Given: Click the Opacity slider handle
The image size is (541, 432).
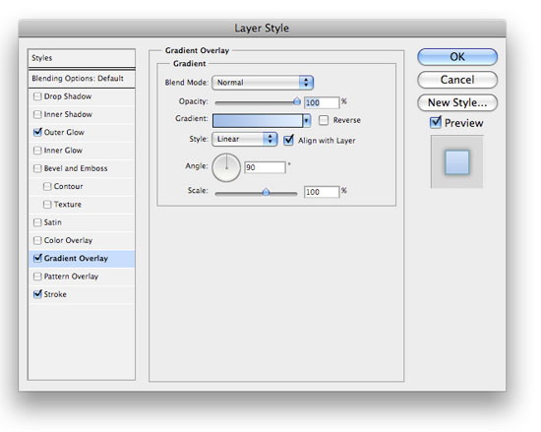Looking at the screenshot, I should point(297,101).
